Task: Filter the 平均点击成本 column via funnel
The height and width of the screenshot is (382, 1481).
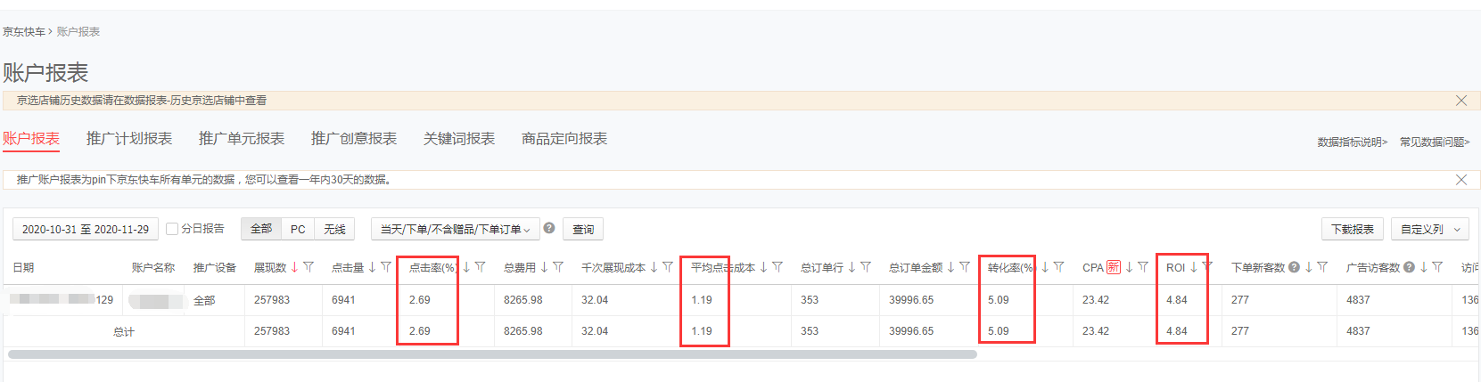Action: pyautogui.click(x=778, y=267)
